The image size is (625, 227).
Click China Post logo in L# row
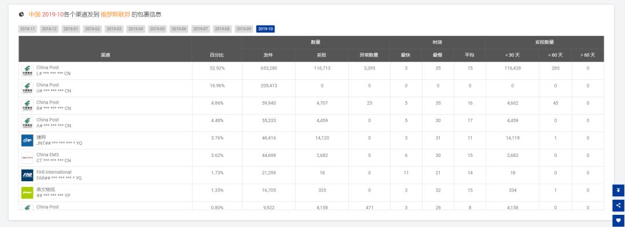pyautogui.click(x=27, y=71)
